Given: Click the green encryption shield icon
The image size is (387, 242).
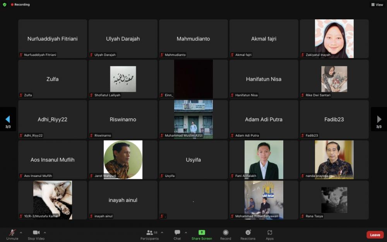Looking at the screenshot, I should [x=5, y=5].
